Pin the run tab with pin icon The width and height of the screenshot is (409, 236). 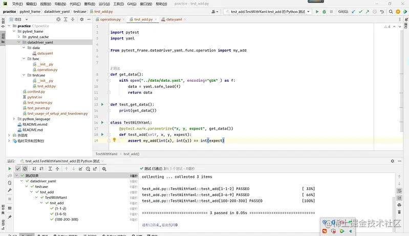tap(10, 217)
